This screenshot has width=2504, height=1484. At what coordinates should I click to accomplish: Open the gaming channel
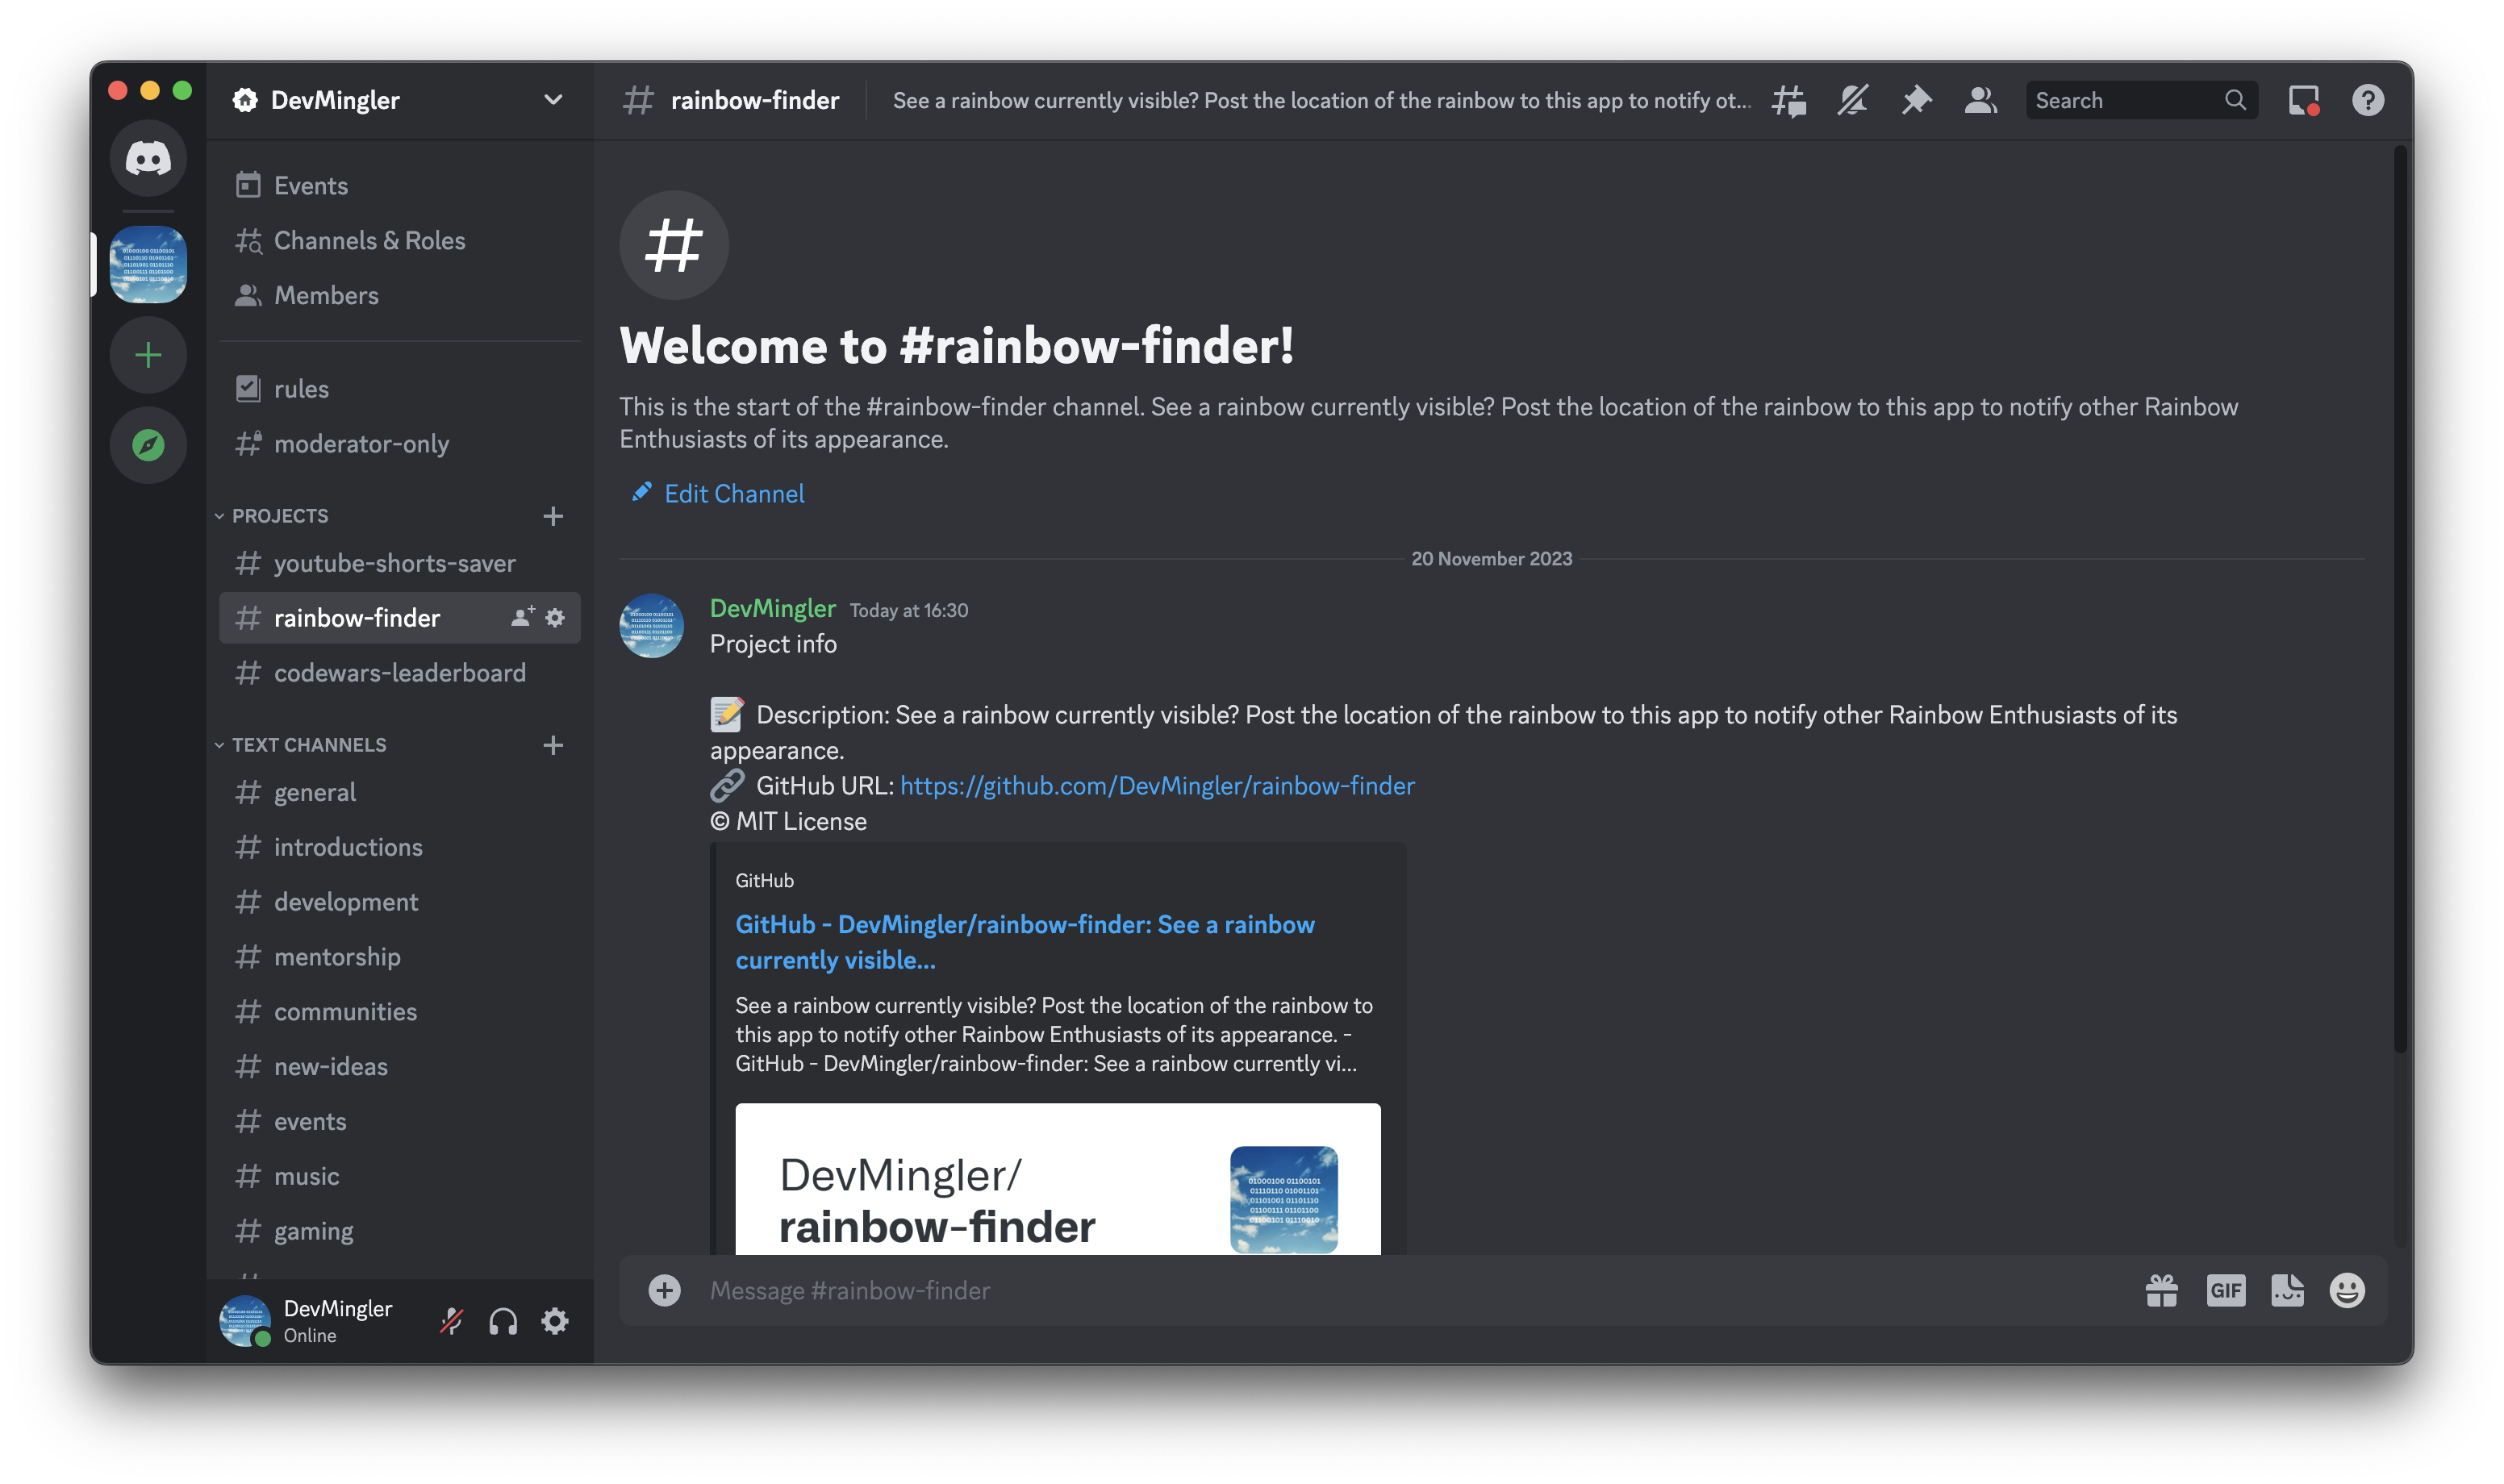[x=399, y=1231]
